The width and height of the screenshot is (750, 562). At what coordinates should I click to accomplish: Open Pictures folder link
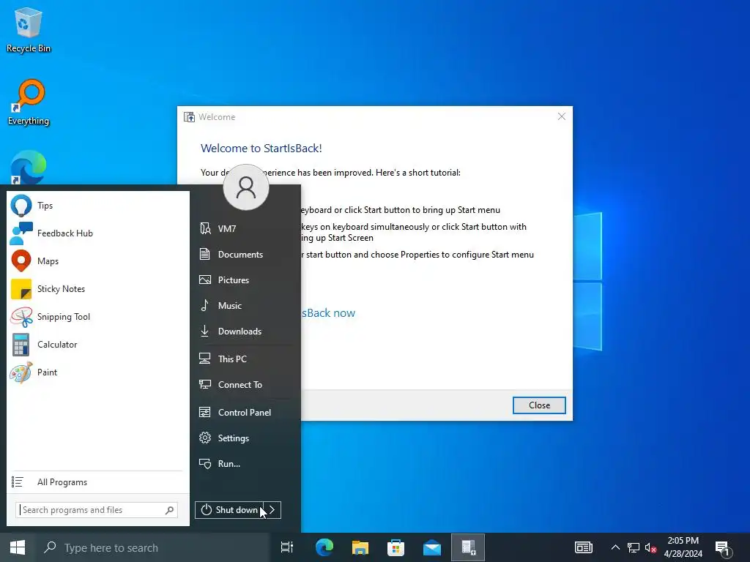point(246,280)
